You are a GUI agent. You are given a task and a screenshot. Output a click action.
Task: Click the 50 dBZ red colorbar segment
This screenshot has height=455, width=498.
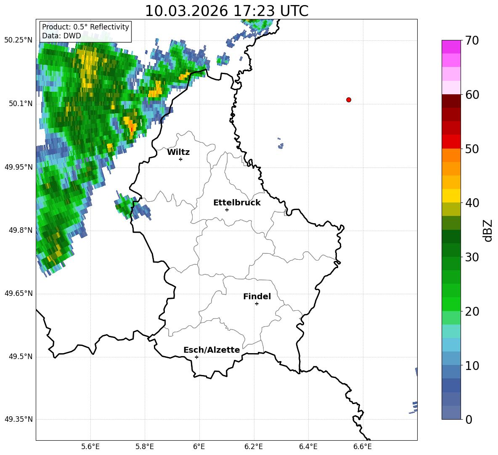(x=451, y=142)
